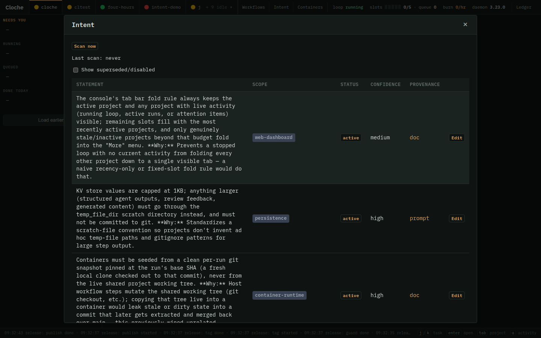
Task: Click the Load earlier button
Action: click(51, 120)
